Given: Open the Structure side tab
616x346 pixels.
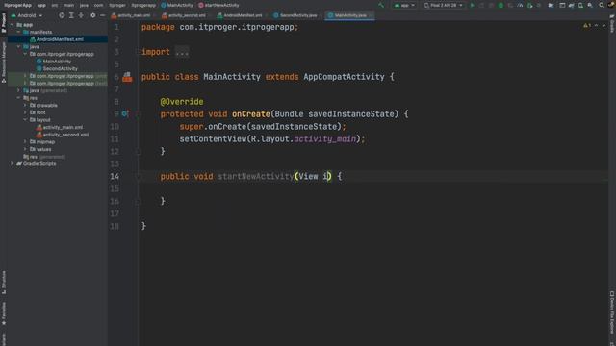Looking at the screenshot, I should (x=4, y=282).
